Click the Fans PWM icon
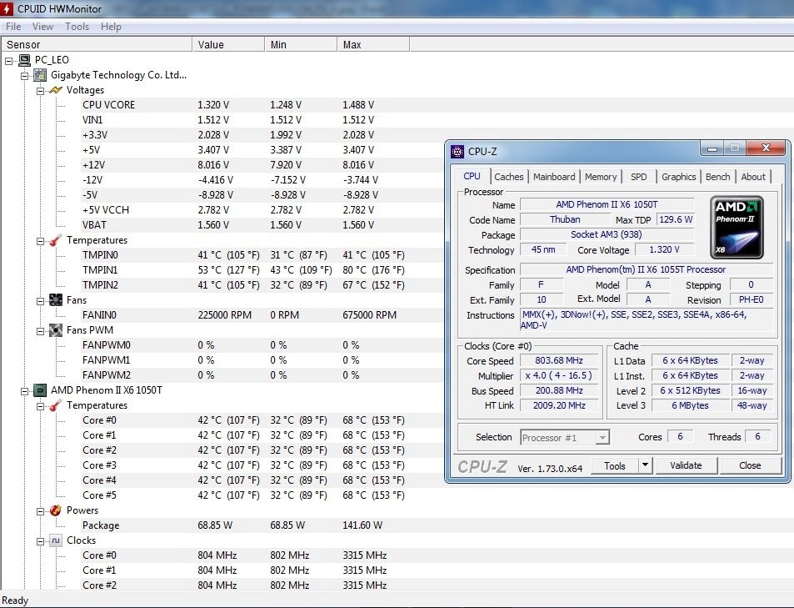 [56, 330]
